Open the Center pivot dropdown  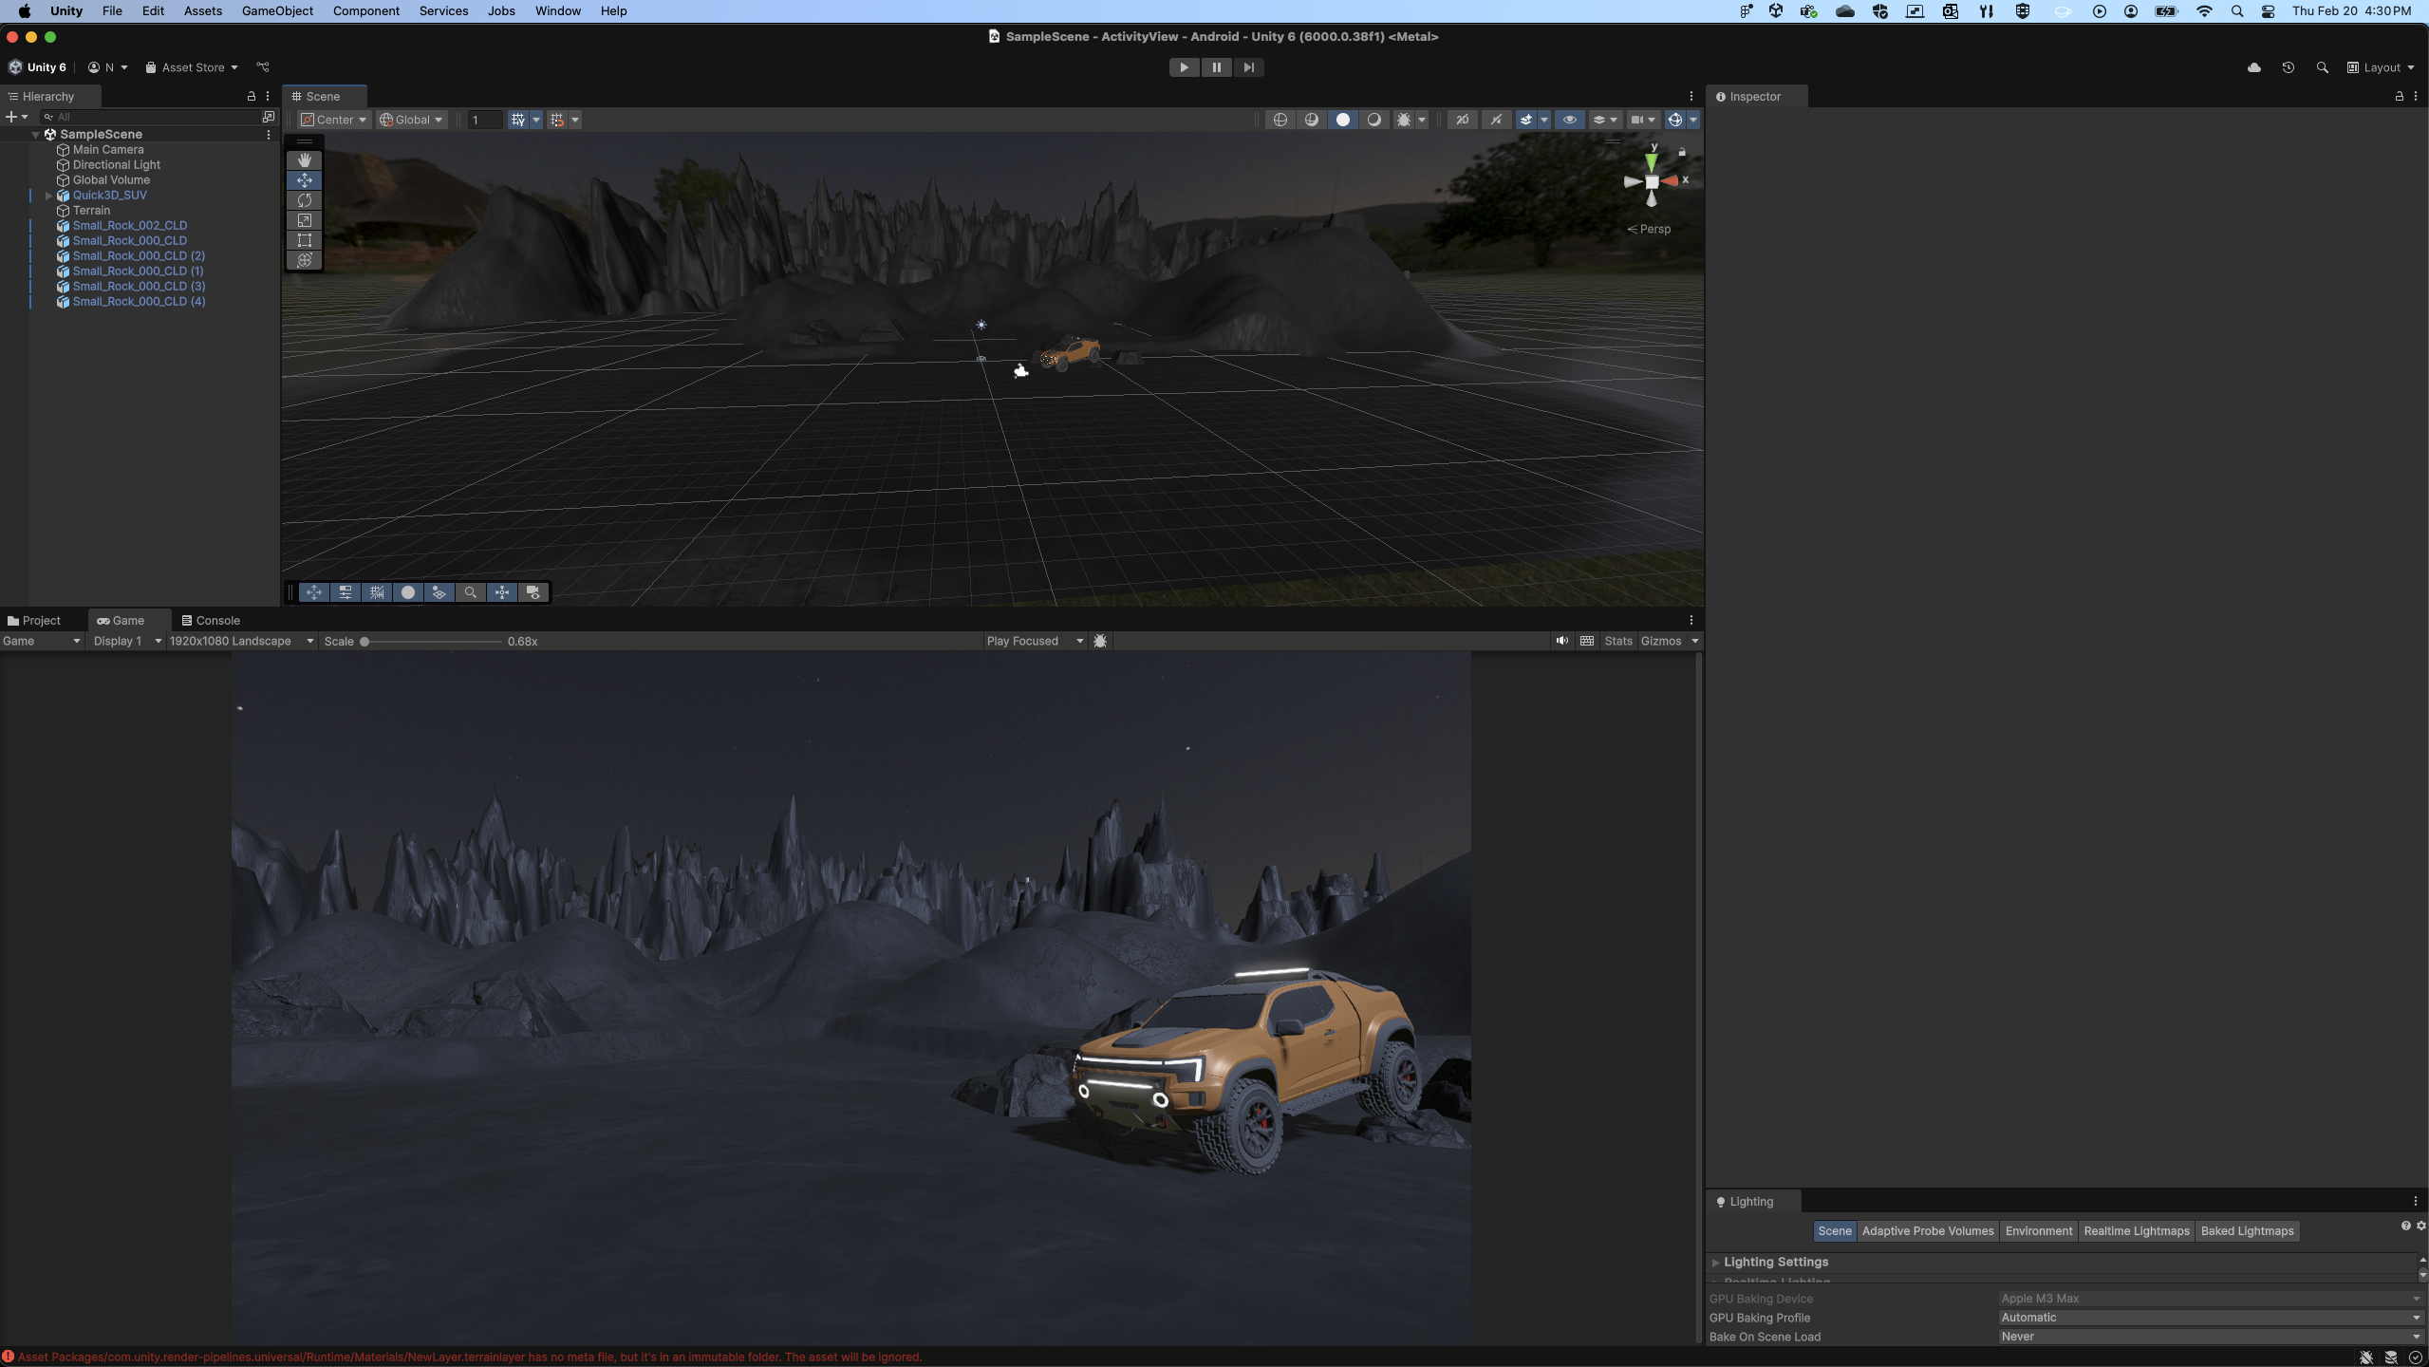click(x=334, y=120)
